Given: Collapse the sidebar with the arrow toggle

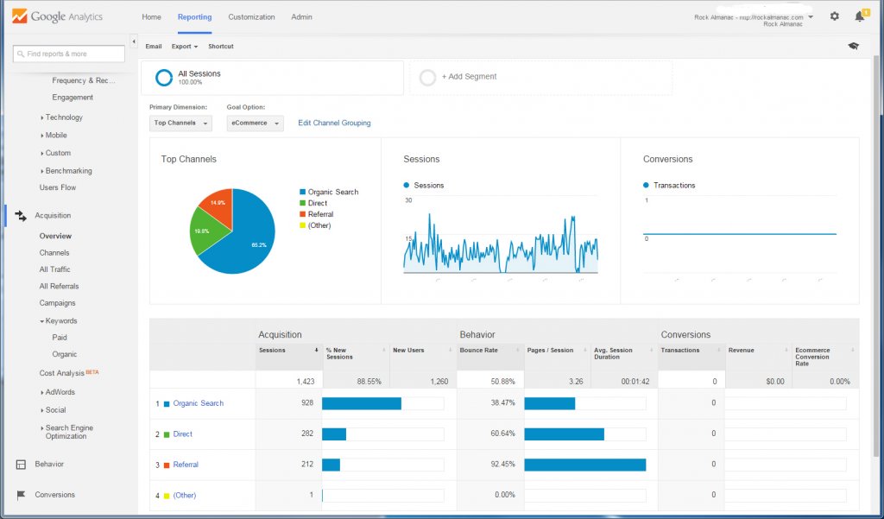Looking at the screenshot, I should click(134, 41).
